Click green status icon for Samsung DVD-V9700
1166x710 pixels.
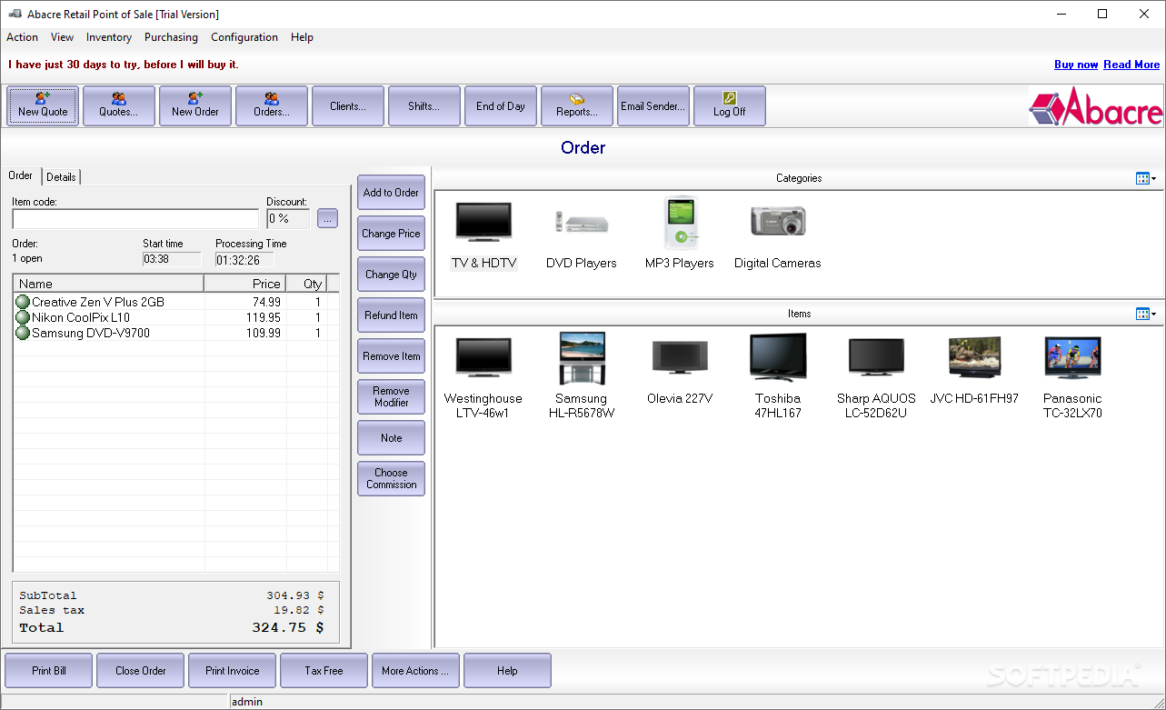[x=23, y=333]
